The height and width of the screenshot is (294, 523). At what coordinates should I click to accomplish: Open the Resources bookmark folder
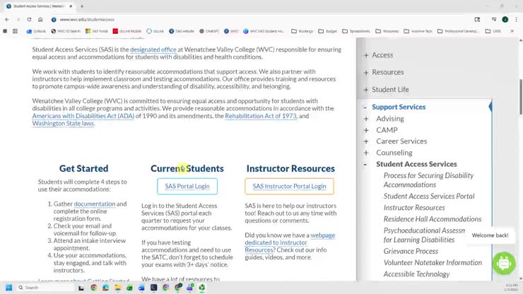(387, 31)
